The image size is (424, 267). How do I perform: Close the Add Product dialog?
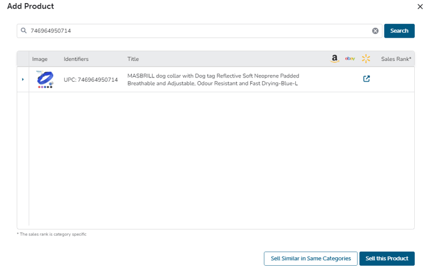tap(420, 7)
